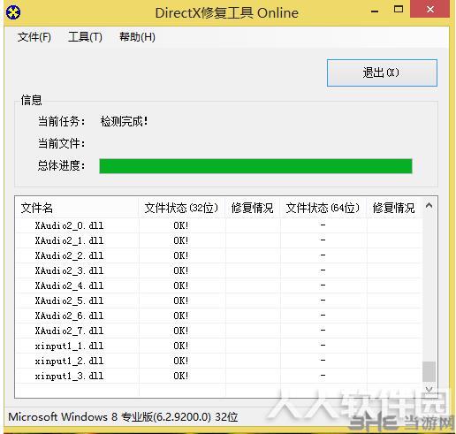456x434 pixels.
Task: Select the XAudio2_4.dll row
Action: click(x=219, y=286)
